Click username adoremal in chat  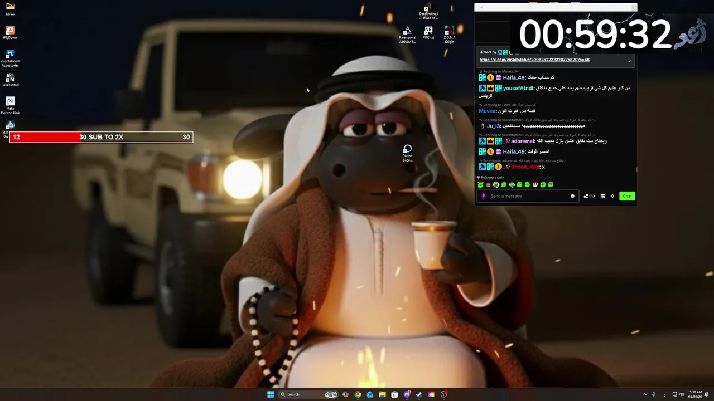point(523,141)
